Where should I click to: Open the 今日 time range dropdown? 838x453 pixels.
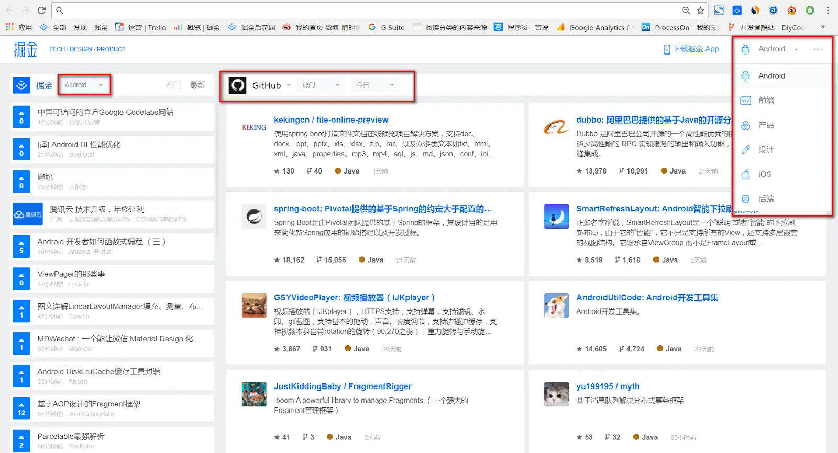pos(376,85)
